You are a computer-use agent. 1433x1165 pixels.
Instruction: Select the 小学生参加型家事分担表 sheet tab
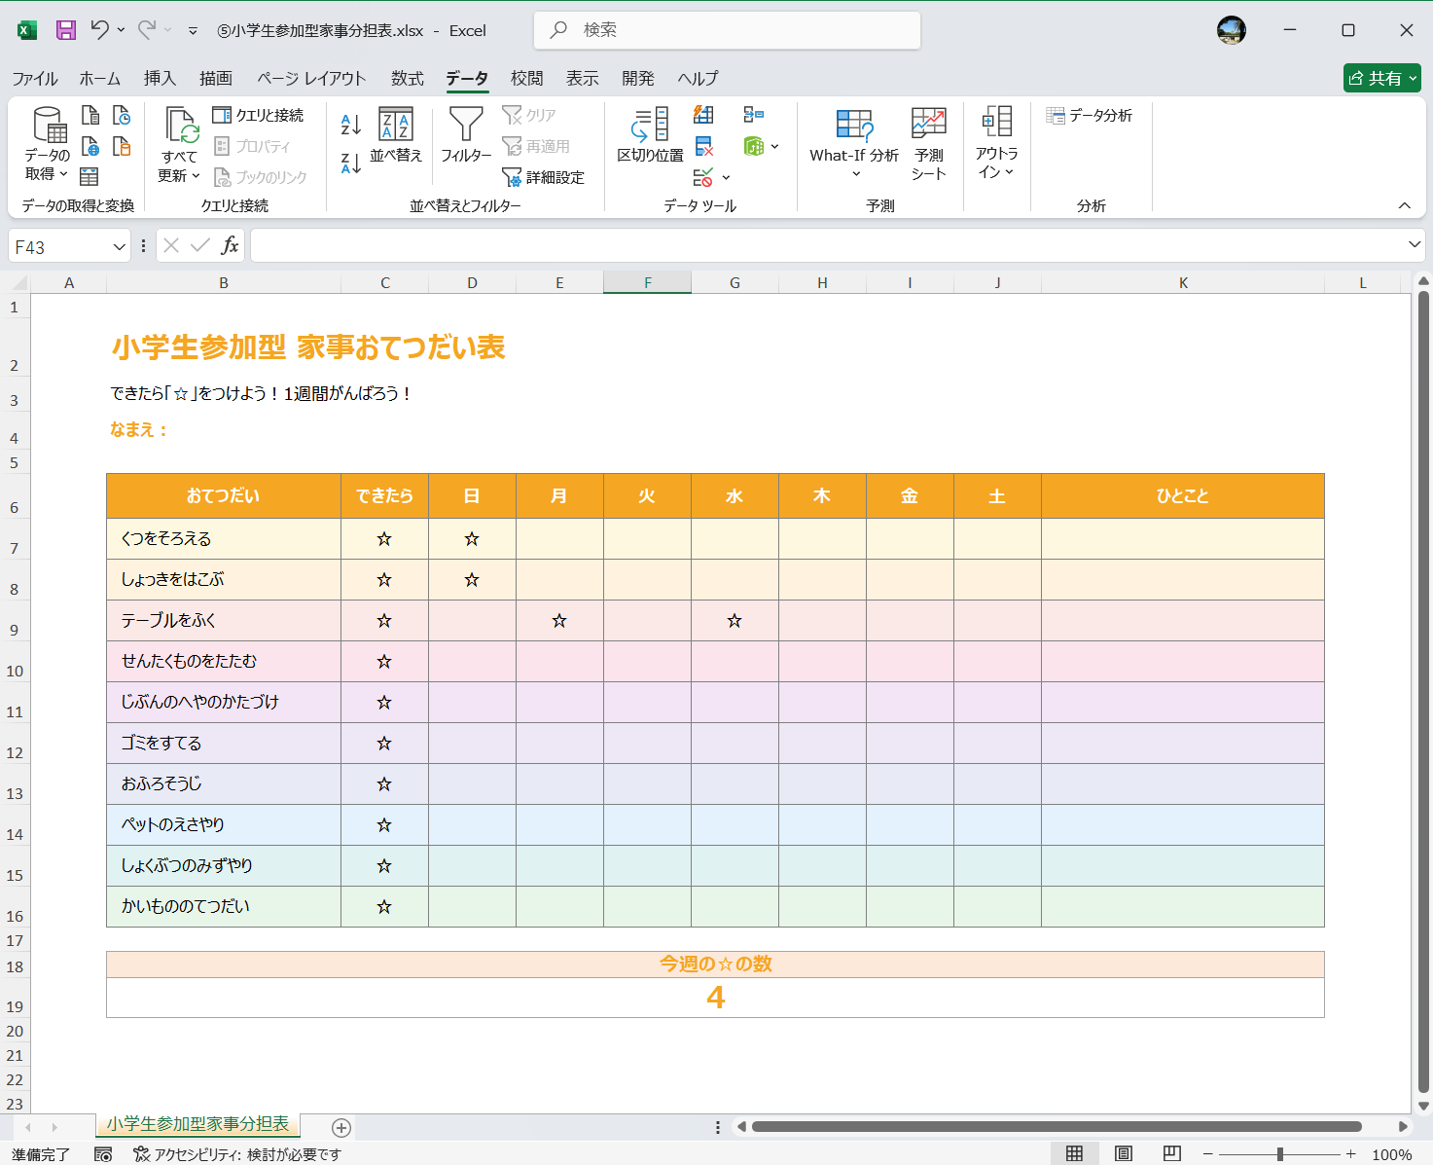[x=198, y=1124]
